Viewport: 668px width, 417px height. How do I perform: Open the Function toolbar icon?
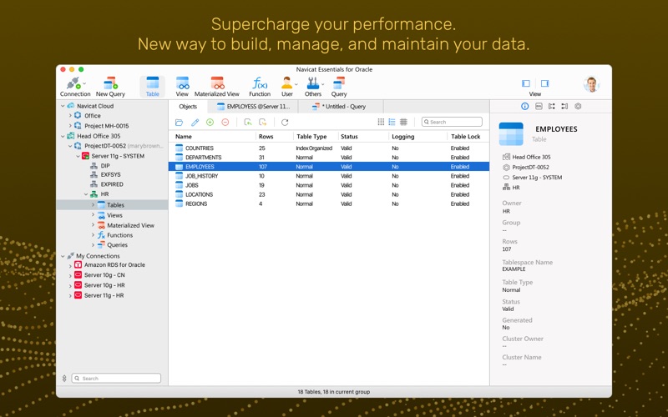(x=260, y=87)
